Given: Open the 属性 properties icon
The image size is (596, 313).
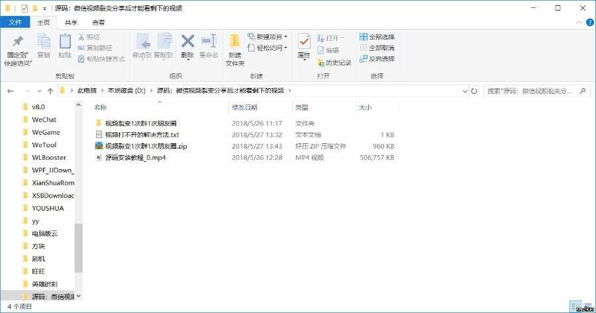Looking at the screenshot, I should coord(304,42).
